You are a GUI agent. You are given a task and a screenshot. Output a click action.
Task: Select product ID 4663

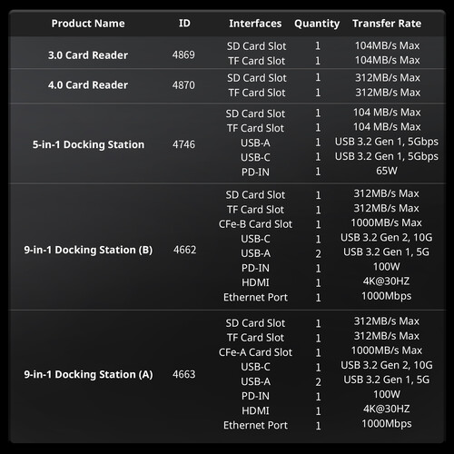point(184,374)
